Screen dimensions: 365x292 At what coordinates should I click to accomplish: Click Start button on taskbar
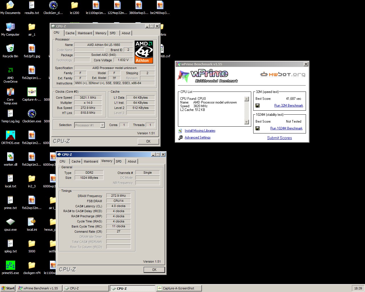[x=8, y=288]
